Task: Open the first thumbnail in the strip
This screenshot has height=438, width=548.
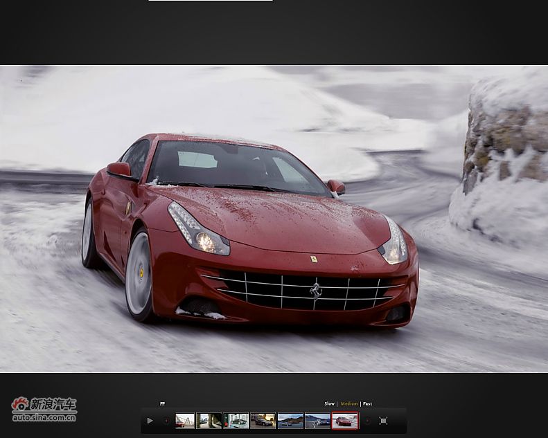Action: [x=185, y=421]
